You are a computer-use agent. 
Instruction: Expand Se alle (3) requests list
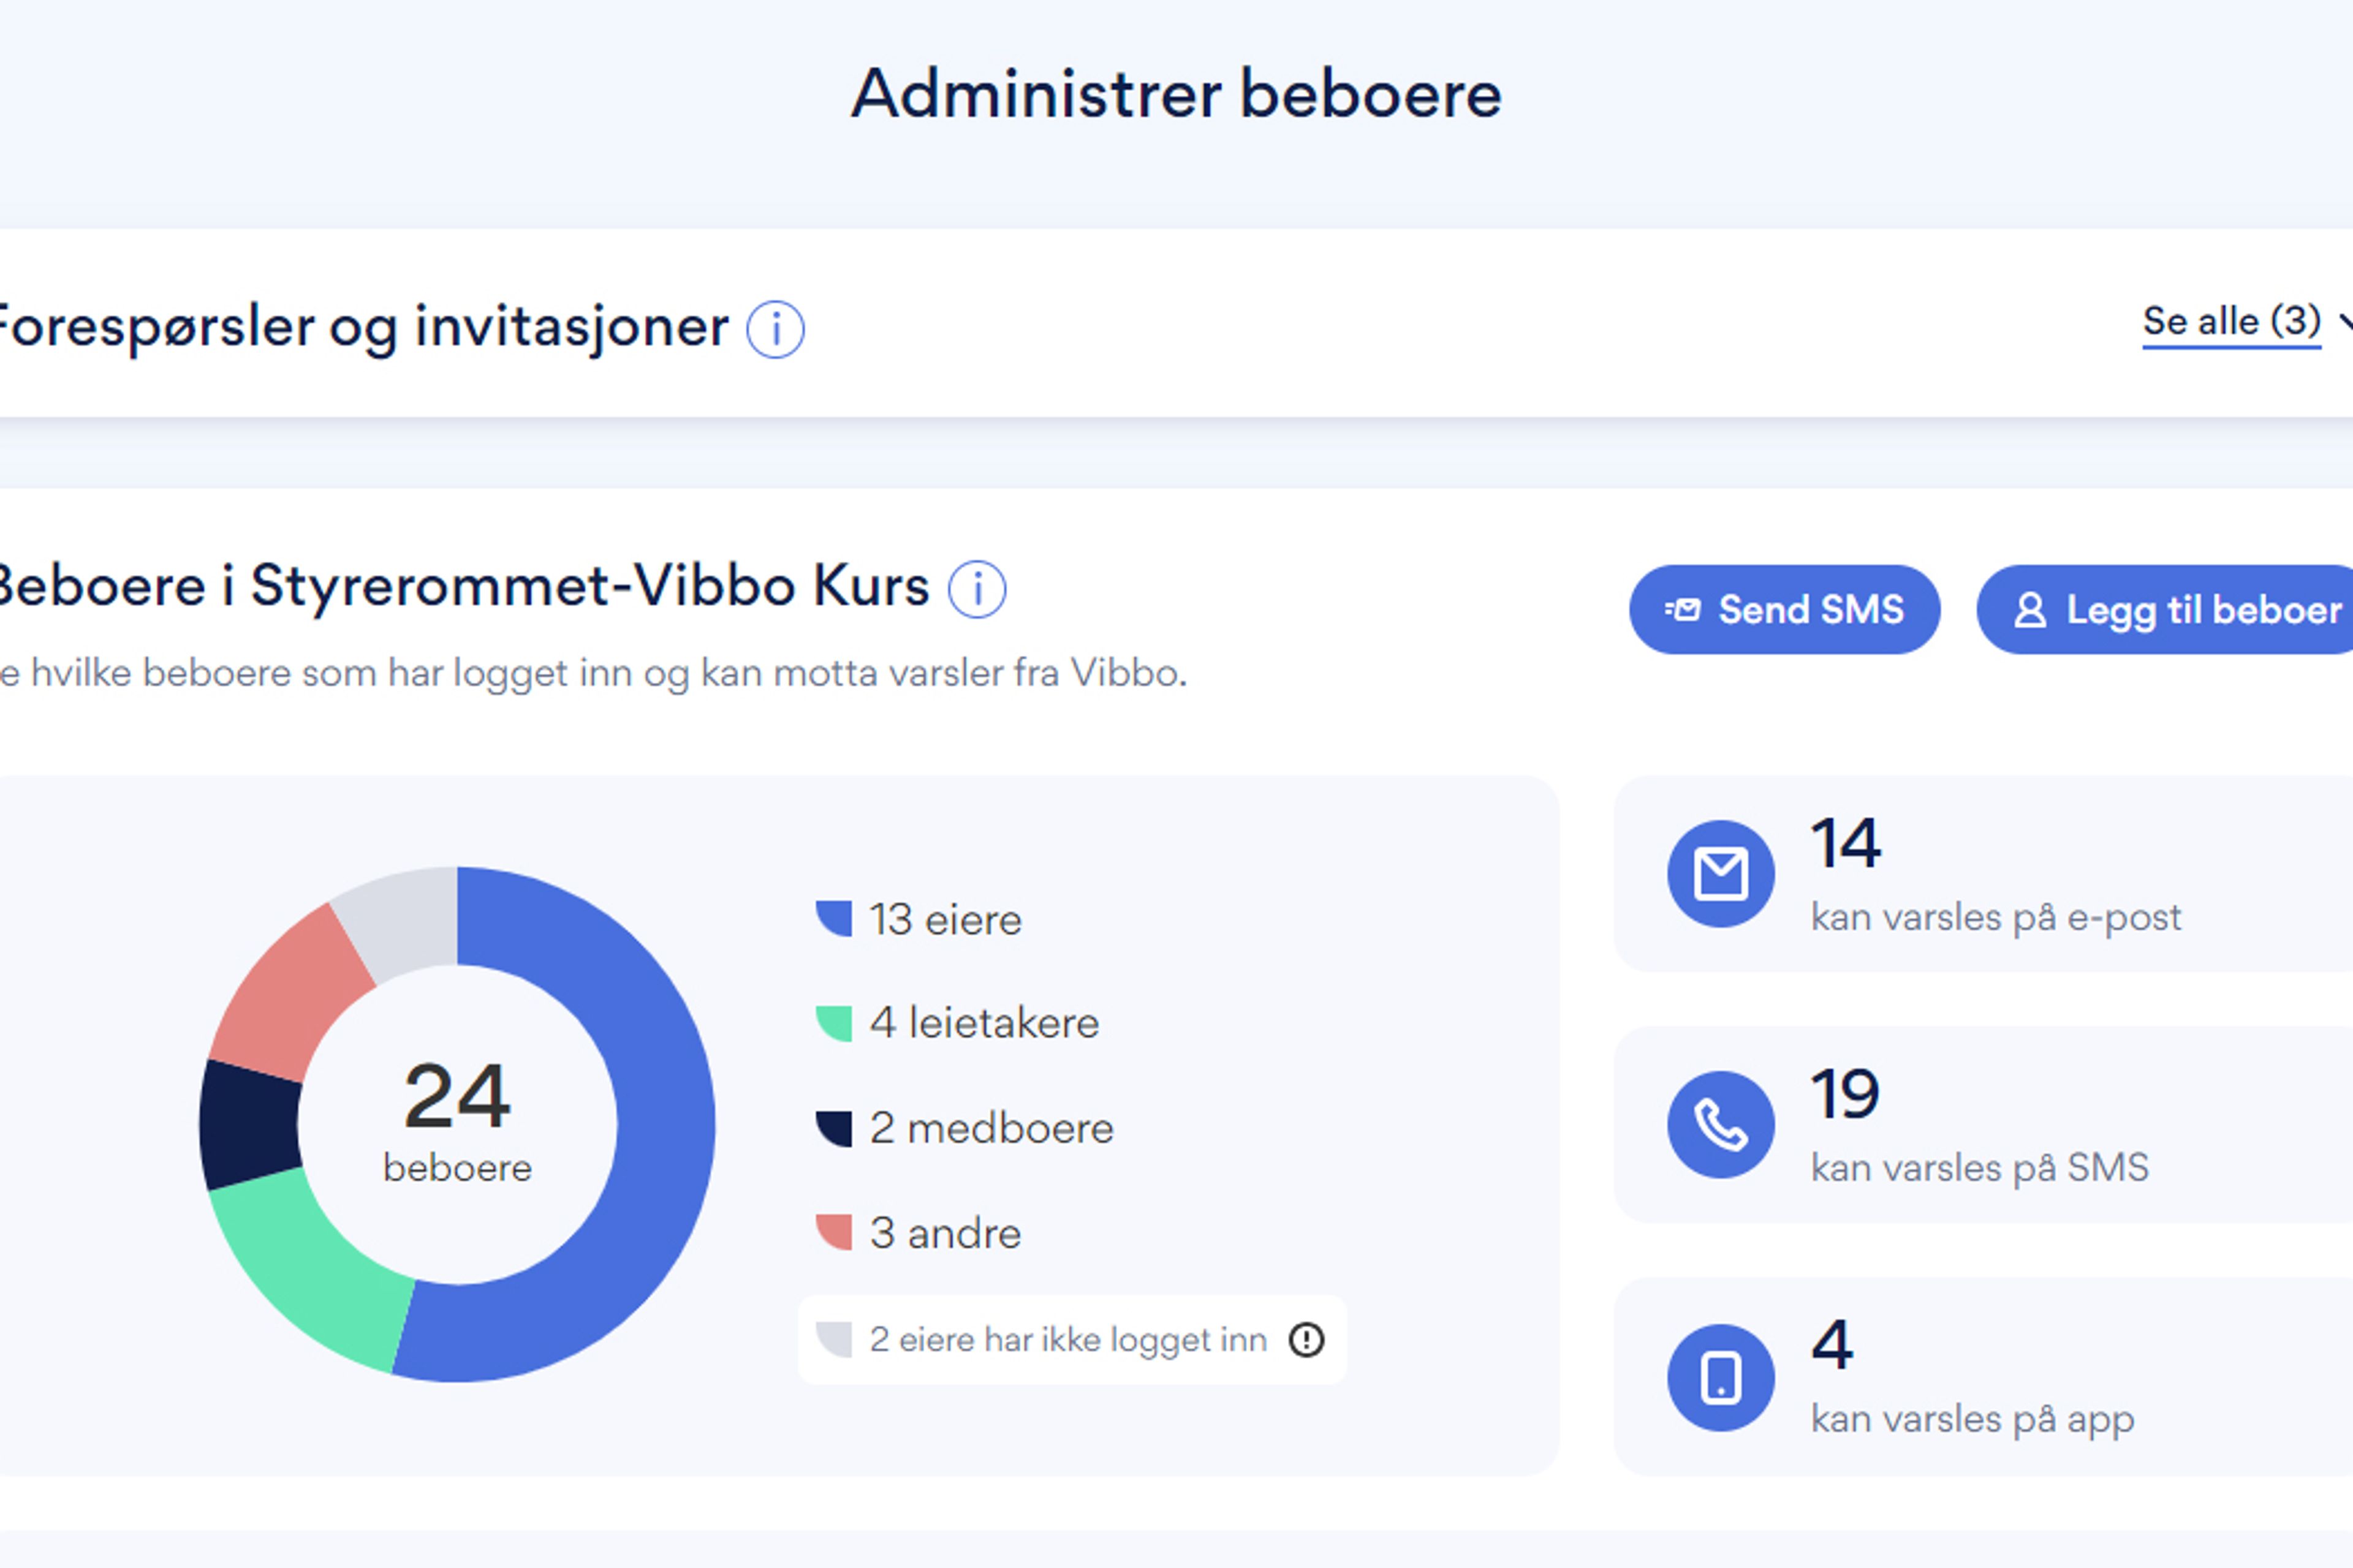coord(2231,322)
